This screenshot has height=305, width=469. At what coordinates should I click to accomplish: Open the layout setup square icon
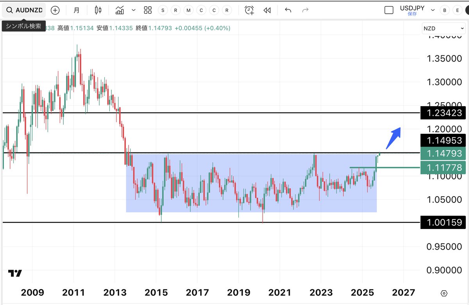389,11
